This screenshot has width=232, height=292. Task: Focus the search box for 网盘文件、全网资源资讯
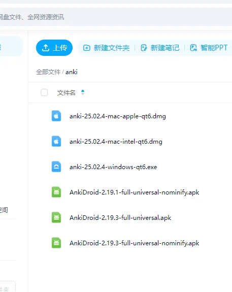point(116,17)
